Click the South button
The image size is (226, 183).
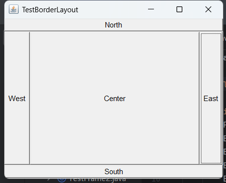point(114,171)
